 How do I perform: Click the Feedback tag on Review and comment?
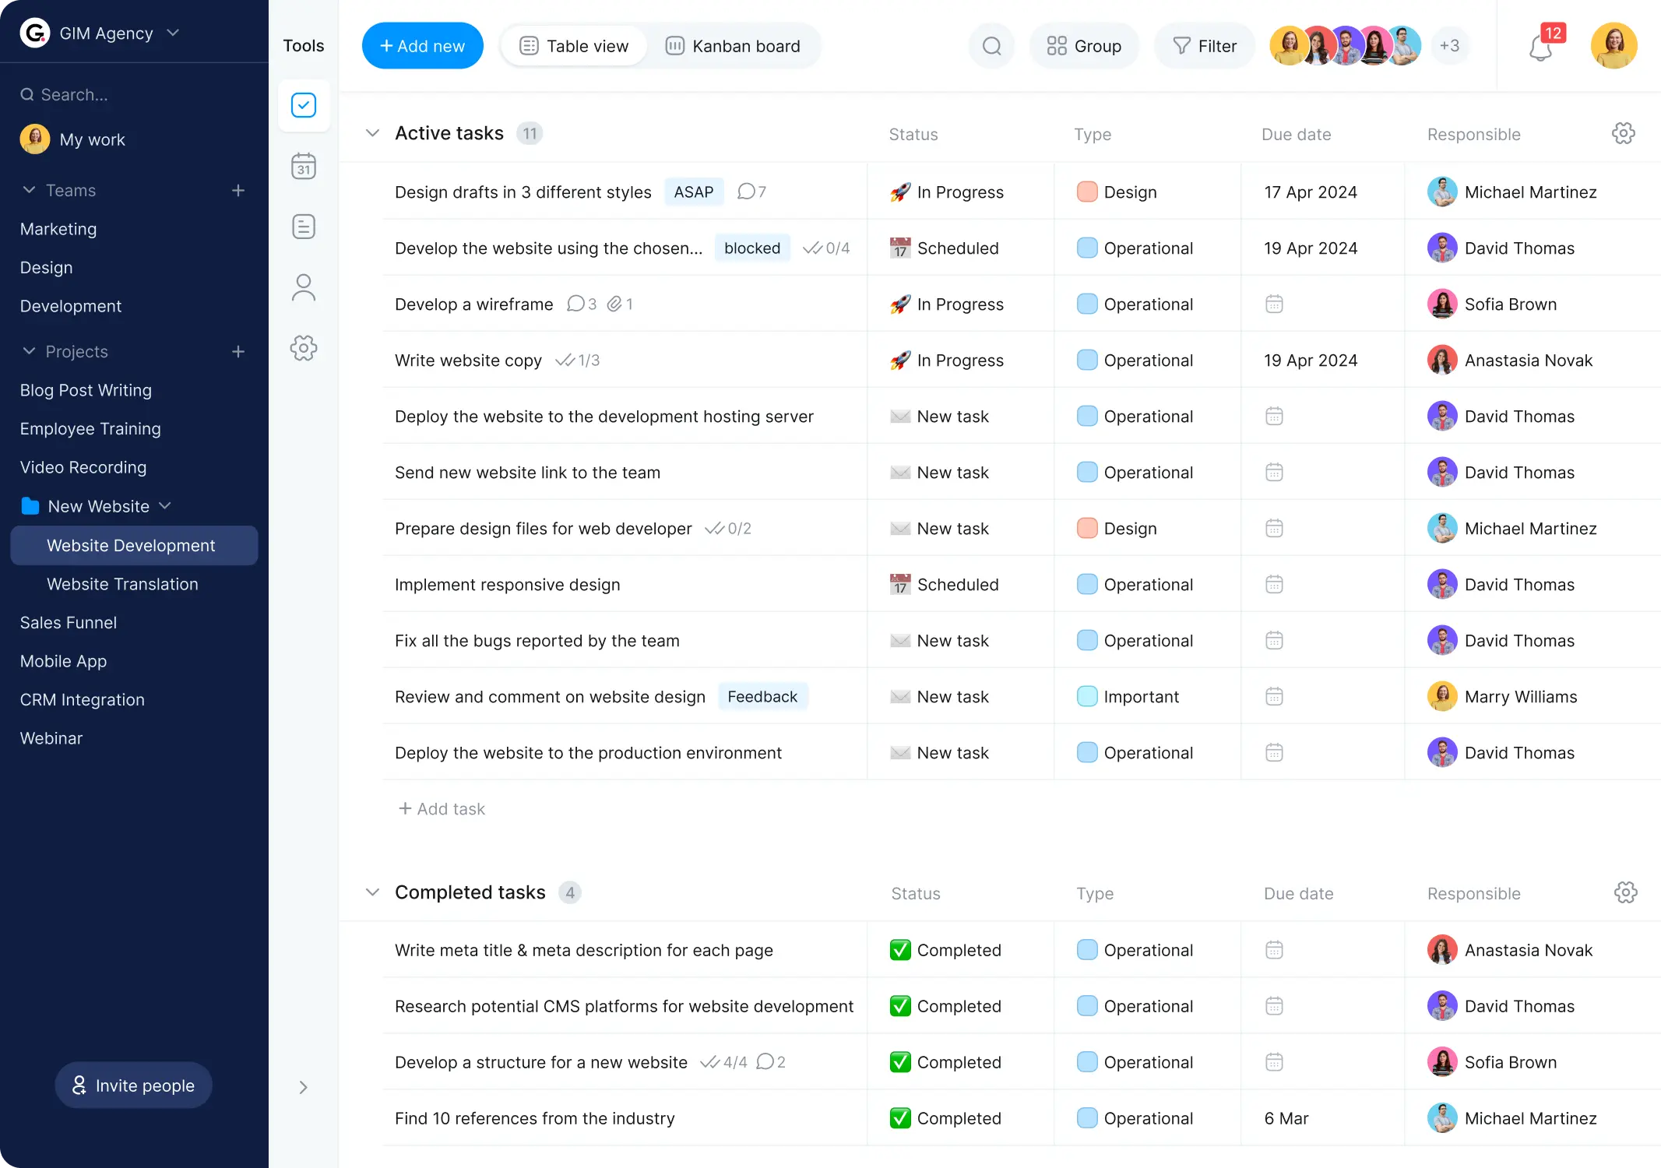(762, 697)
